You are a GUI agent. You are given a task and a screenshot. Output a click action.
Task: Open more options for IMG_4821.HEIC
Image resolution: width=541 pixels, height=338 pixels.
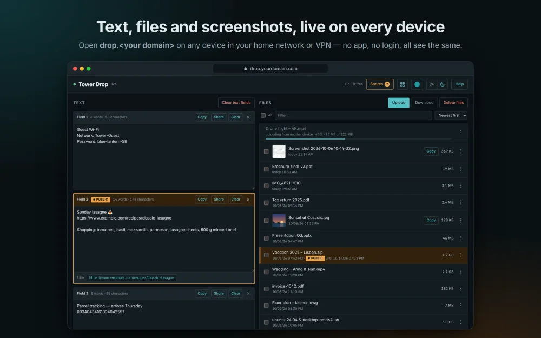(460, 185)
